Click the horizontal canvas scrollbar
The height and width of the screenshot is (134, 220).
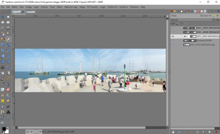(81, 128)
